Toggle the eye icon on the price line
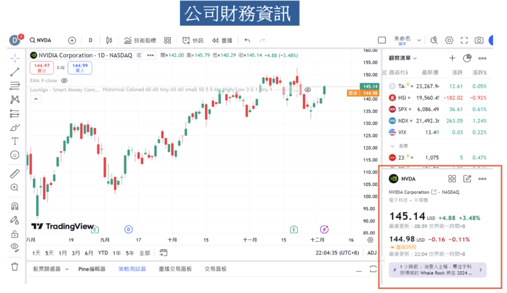The width and height of the screenshot is (507, 293). [x=307, y=90]
